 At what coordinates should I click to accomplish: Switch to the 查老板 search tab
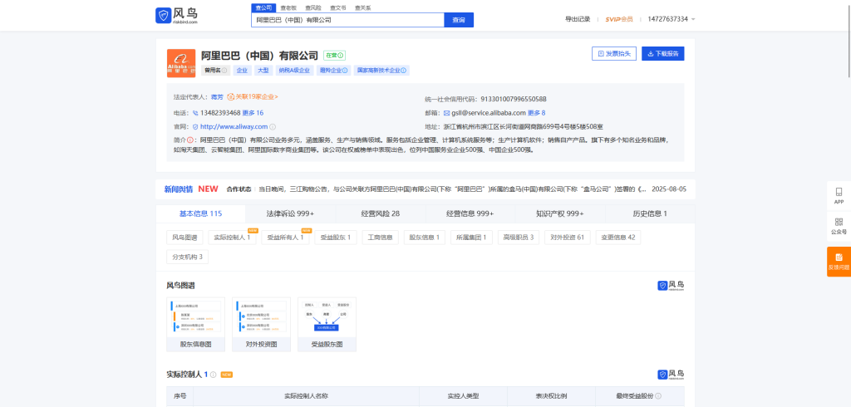288,7
